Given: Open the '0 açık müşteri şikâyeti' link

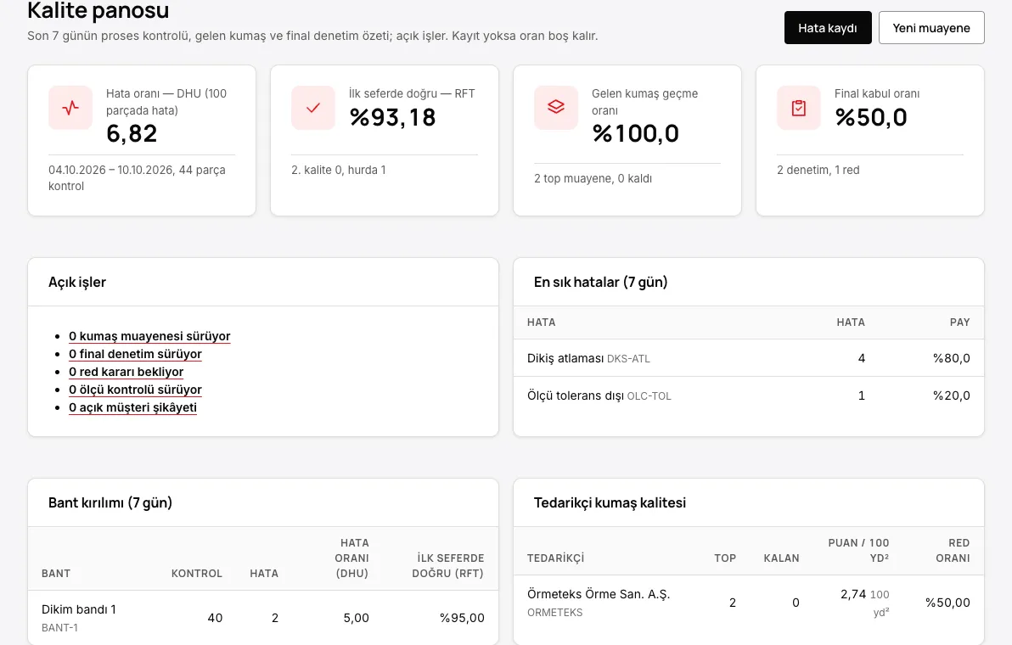Looking at the screenshot, I should click(x=133, y=407).
